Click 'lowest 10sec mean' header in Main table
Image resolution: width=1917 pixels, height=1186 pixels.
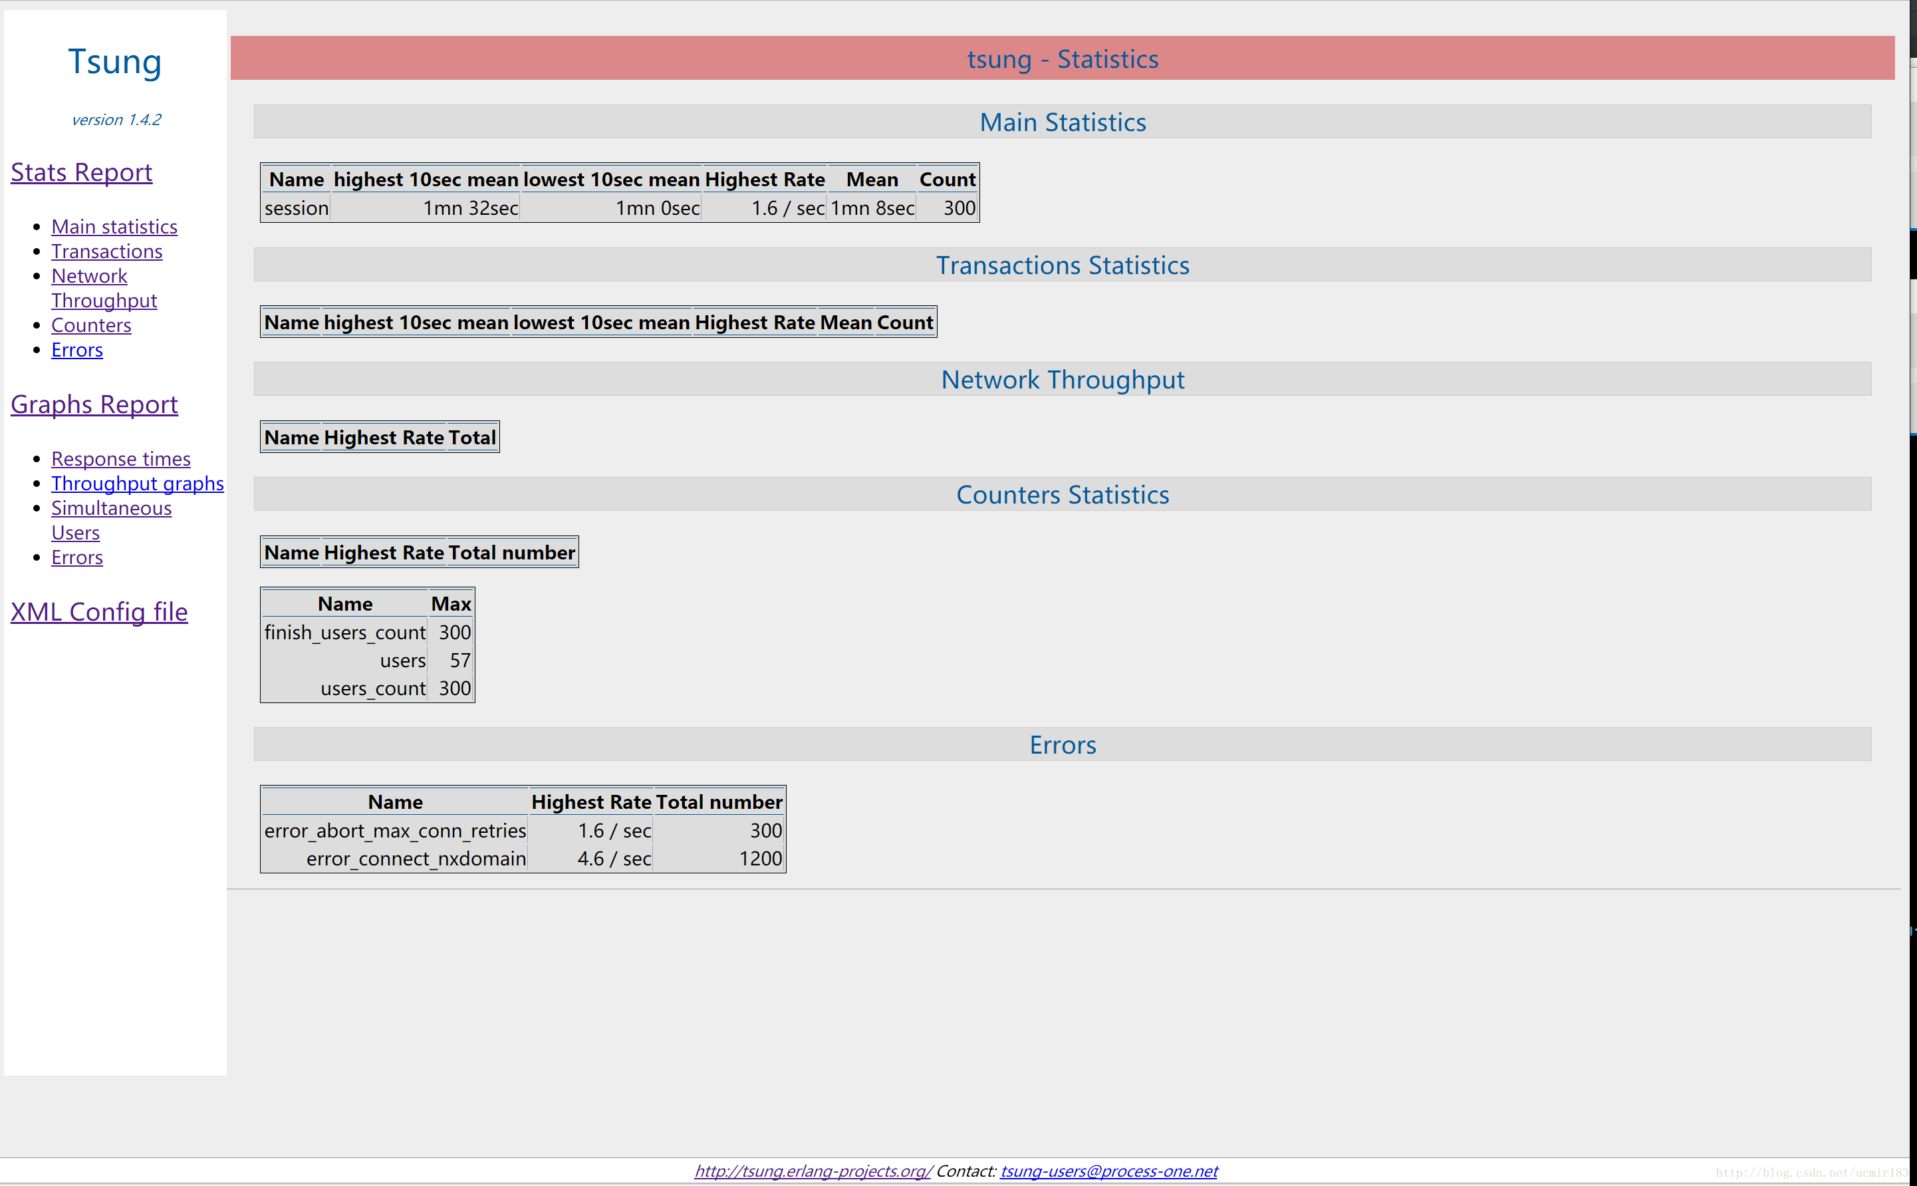pos(611,179)
